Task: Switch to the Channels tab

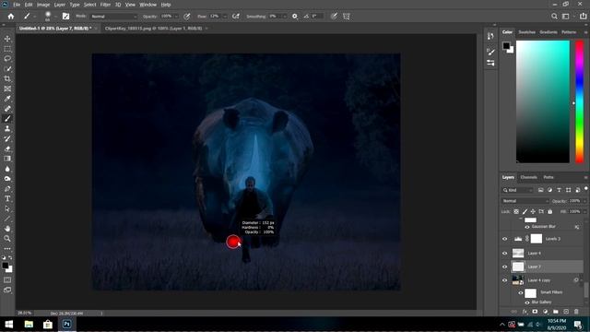Action: (528, 177)
